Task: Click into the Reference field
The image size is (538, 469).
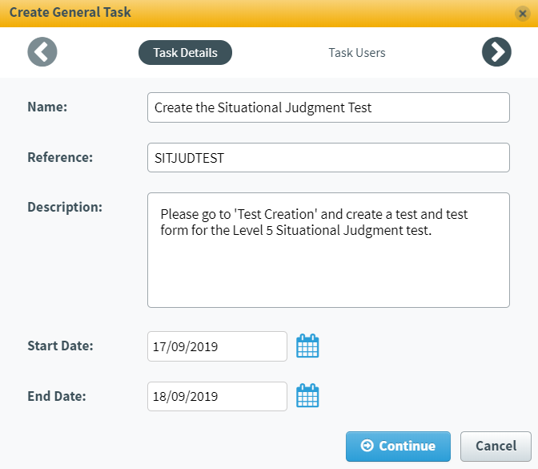Action: 328,158
